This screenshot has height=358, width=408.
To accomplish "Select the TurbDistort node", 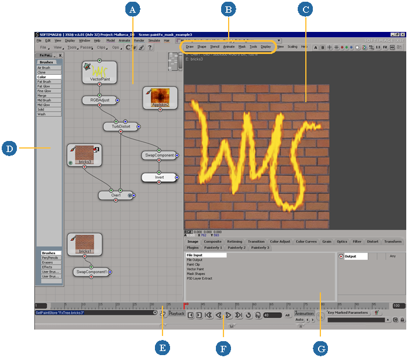I will click(121, 126).
